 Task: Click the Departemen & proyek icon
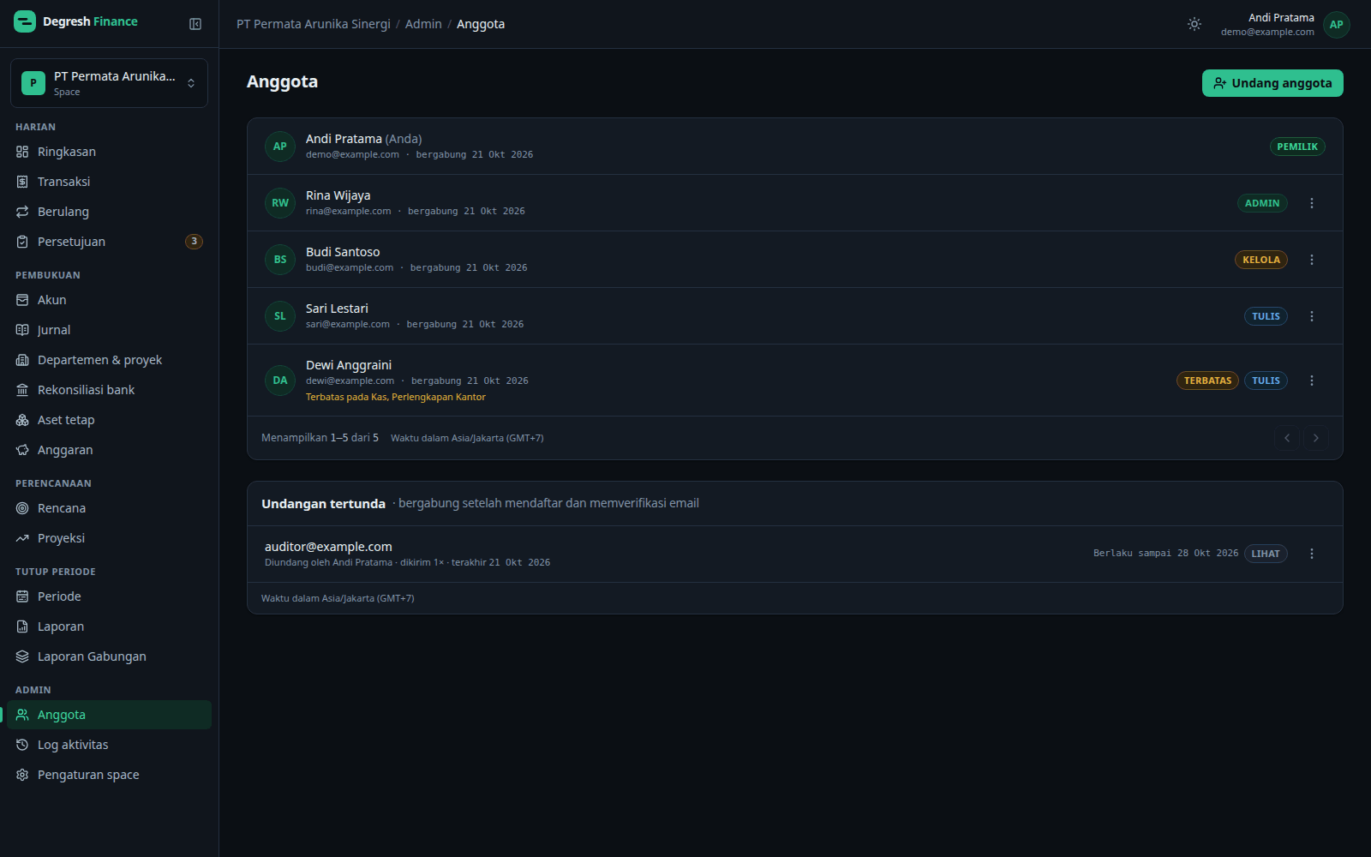22,360
